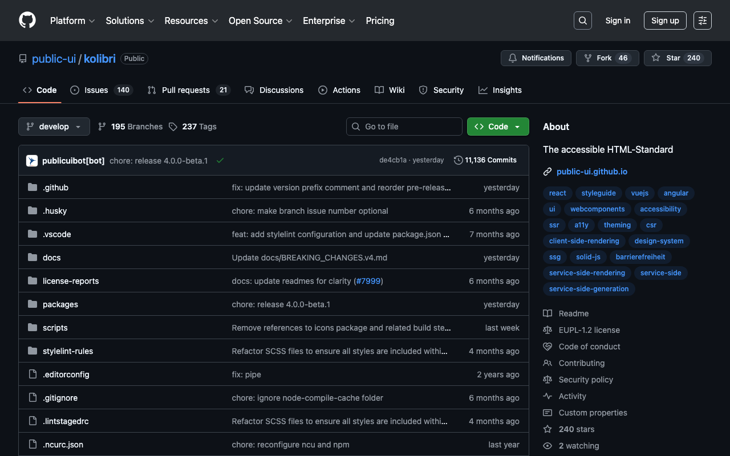Click the 11,136 Commits history icon
Screen dimensions: 730x456
point(458,160)
